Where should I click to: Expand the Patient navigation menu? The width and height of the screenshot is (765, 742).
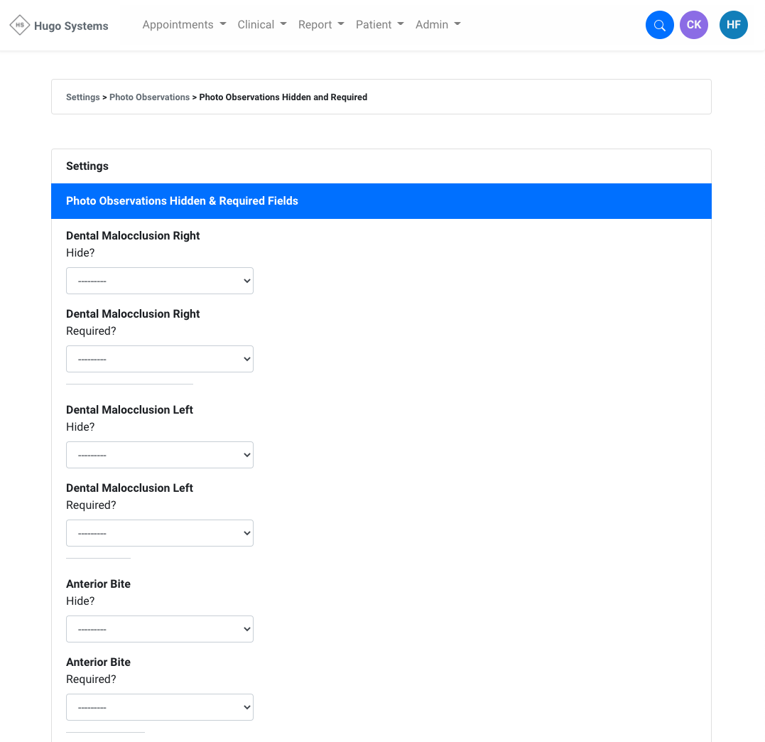pos(379,25)
